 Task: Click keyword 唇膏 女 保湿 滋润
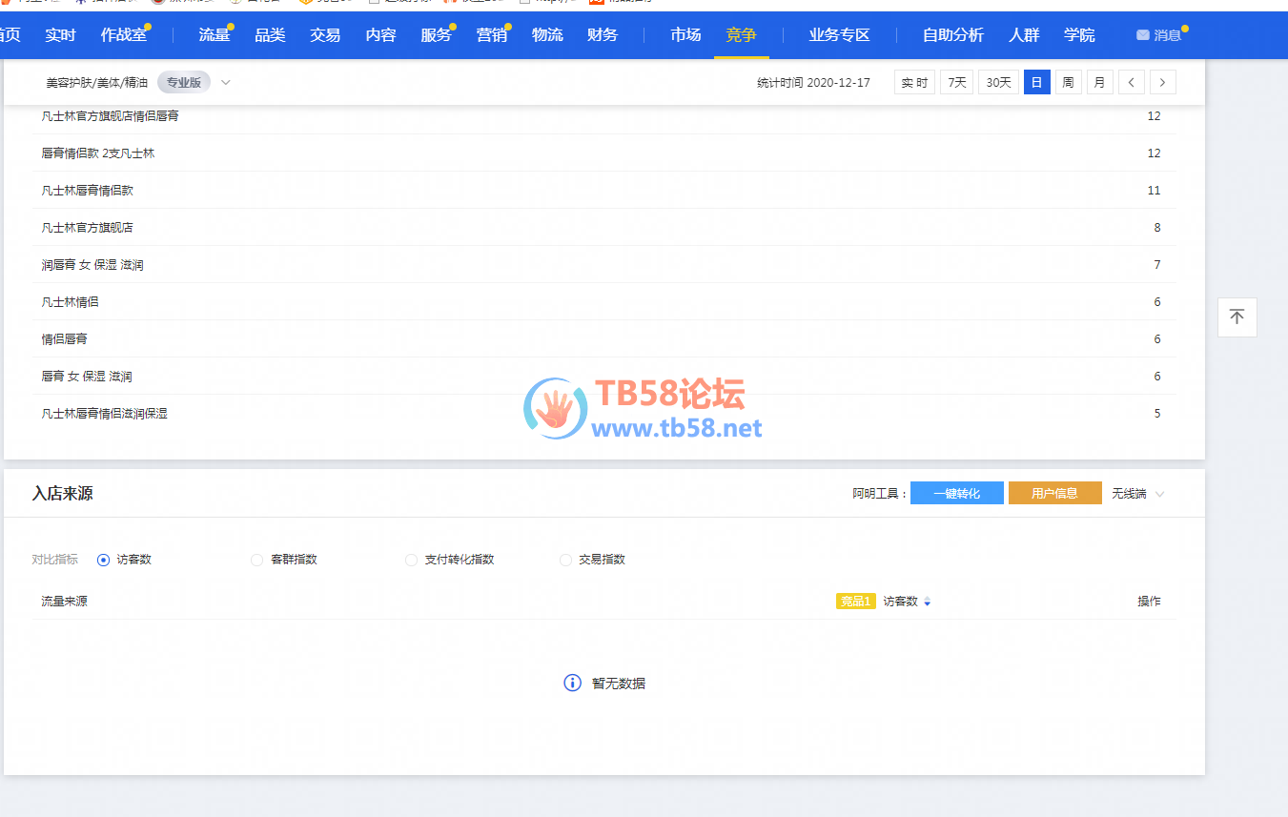pyautogui.click(x=87, y=377)
